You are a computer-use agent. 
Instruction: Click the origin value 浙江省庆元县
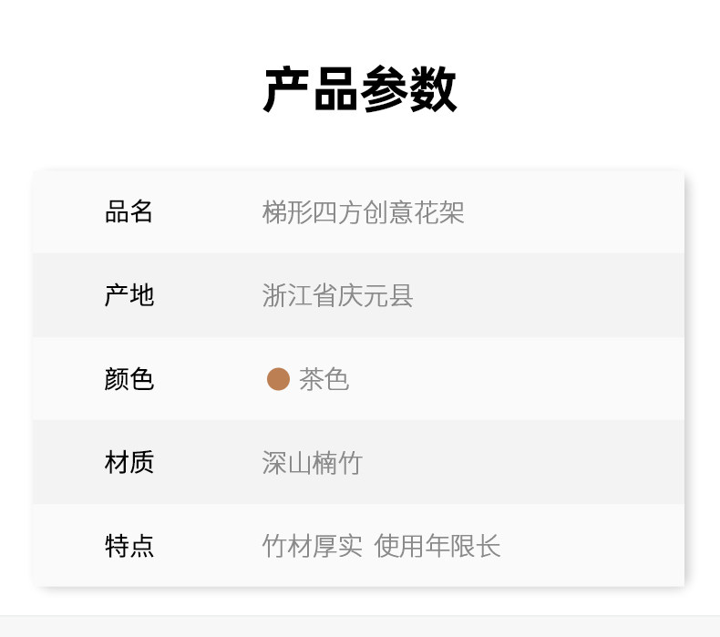point(337,295)
